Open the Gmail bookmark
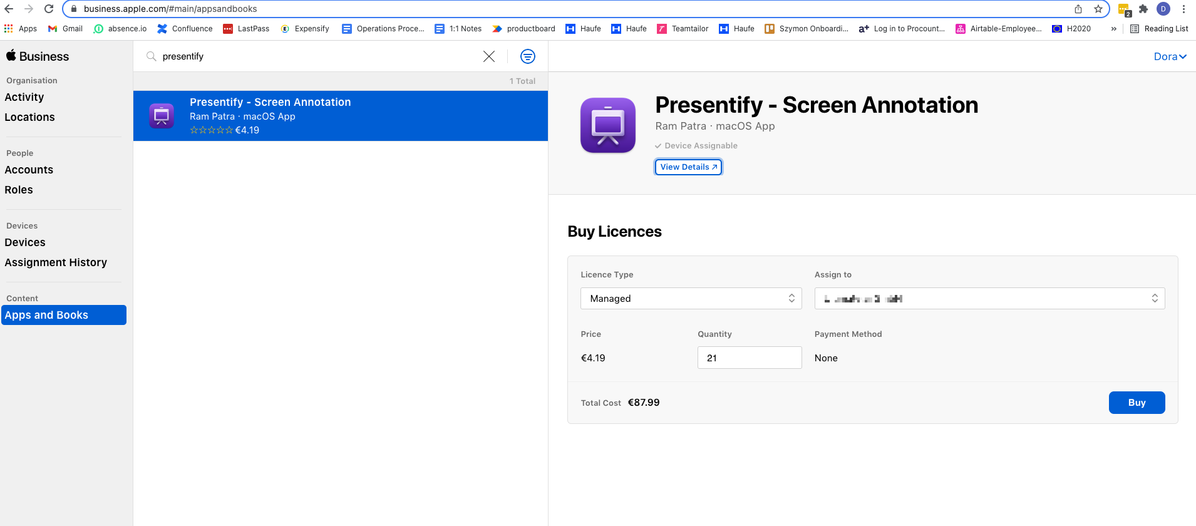Viewport: 1196px width, 526px height. tap(65, 29)
